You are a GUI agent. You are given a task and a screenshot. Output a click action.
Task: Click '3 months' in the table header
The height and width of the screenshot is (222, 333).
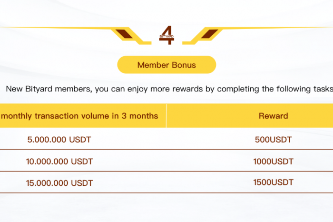[140, 116]
